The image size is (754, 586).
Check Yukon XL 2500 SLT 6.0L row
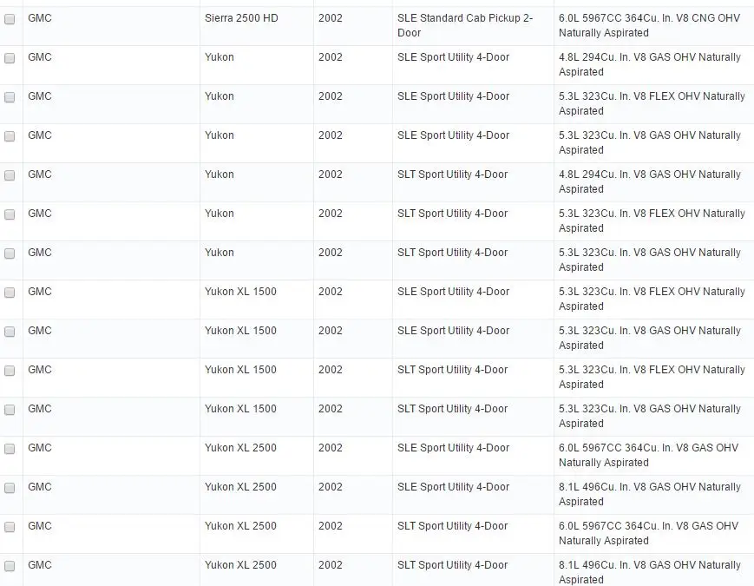(x=10, y=527)
